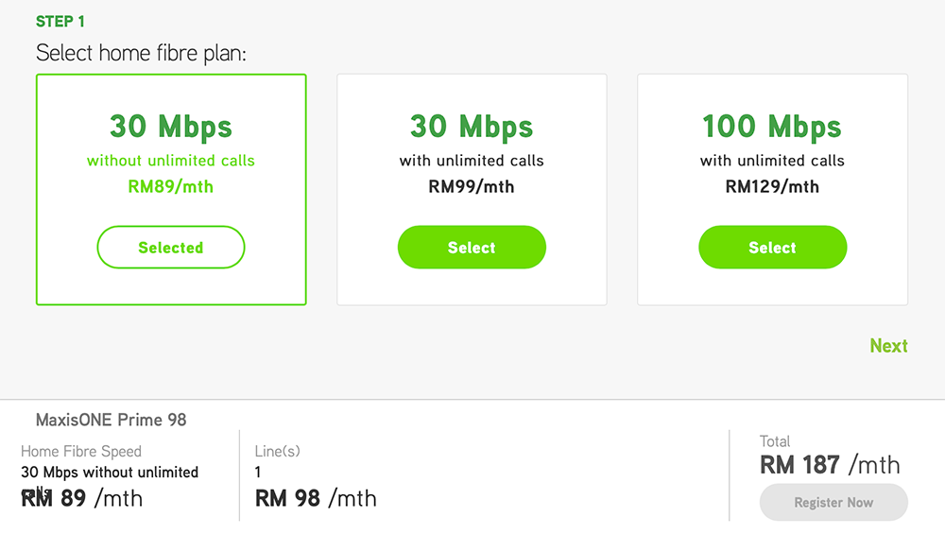
Task: Click 'with unlimited calls' under 100 Mbps
Action: [772, 161]
